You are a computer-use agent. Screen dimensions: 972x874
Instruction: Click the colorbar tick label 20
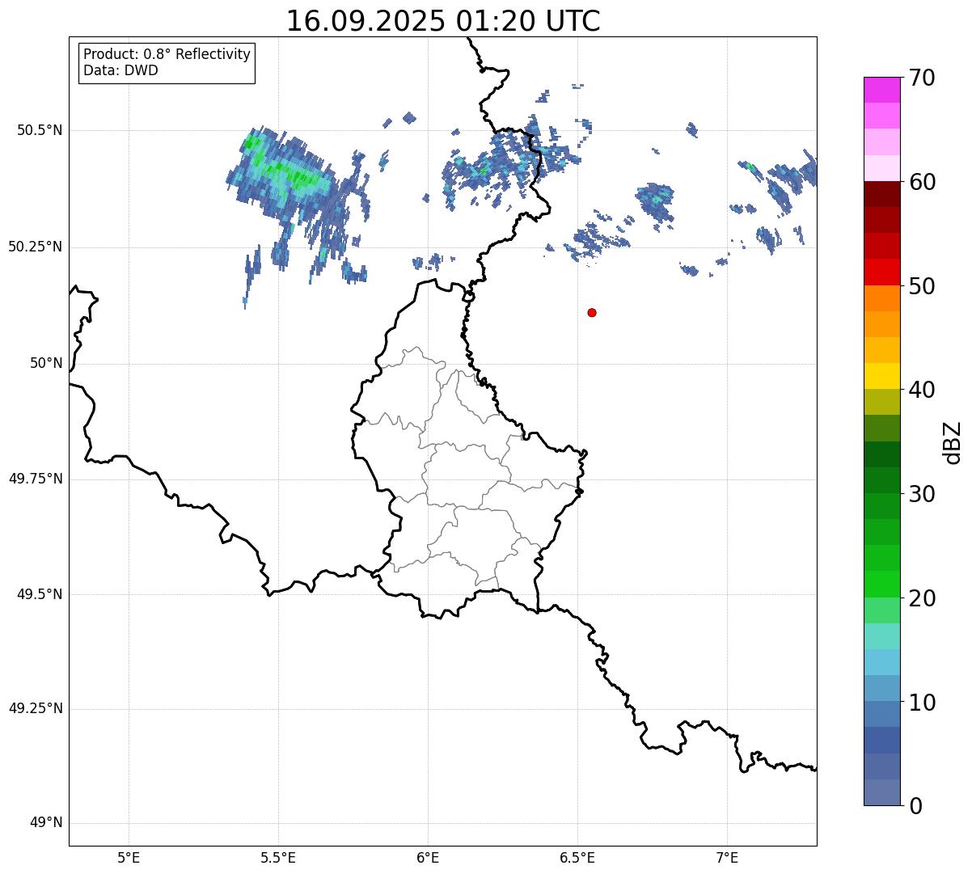pyautogui.click(x=922, y=598)
